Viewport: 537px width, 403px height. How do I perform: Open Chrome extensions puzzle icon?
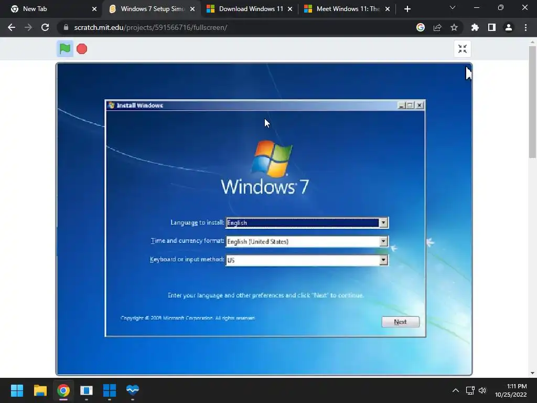coord(475,27)
